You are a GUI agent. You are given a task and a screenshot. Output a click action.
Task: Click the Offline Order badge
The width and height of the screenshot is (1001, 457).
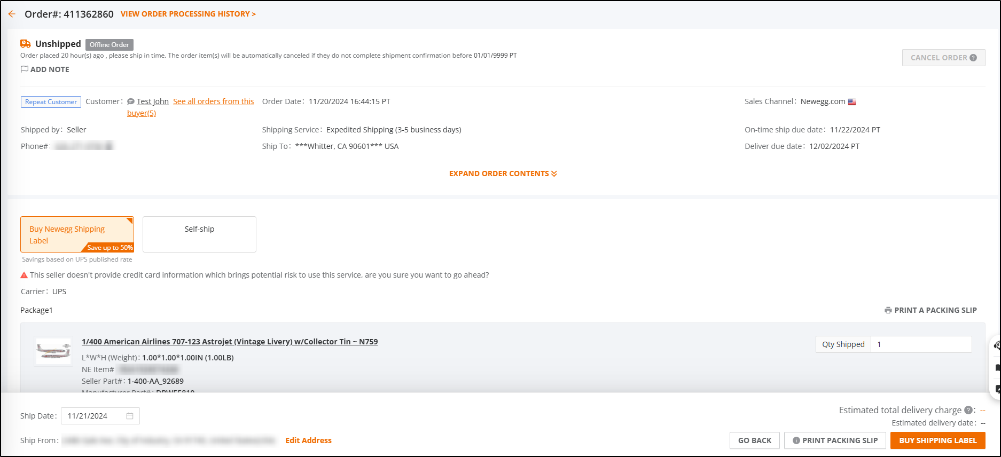click(109, 44)
